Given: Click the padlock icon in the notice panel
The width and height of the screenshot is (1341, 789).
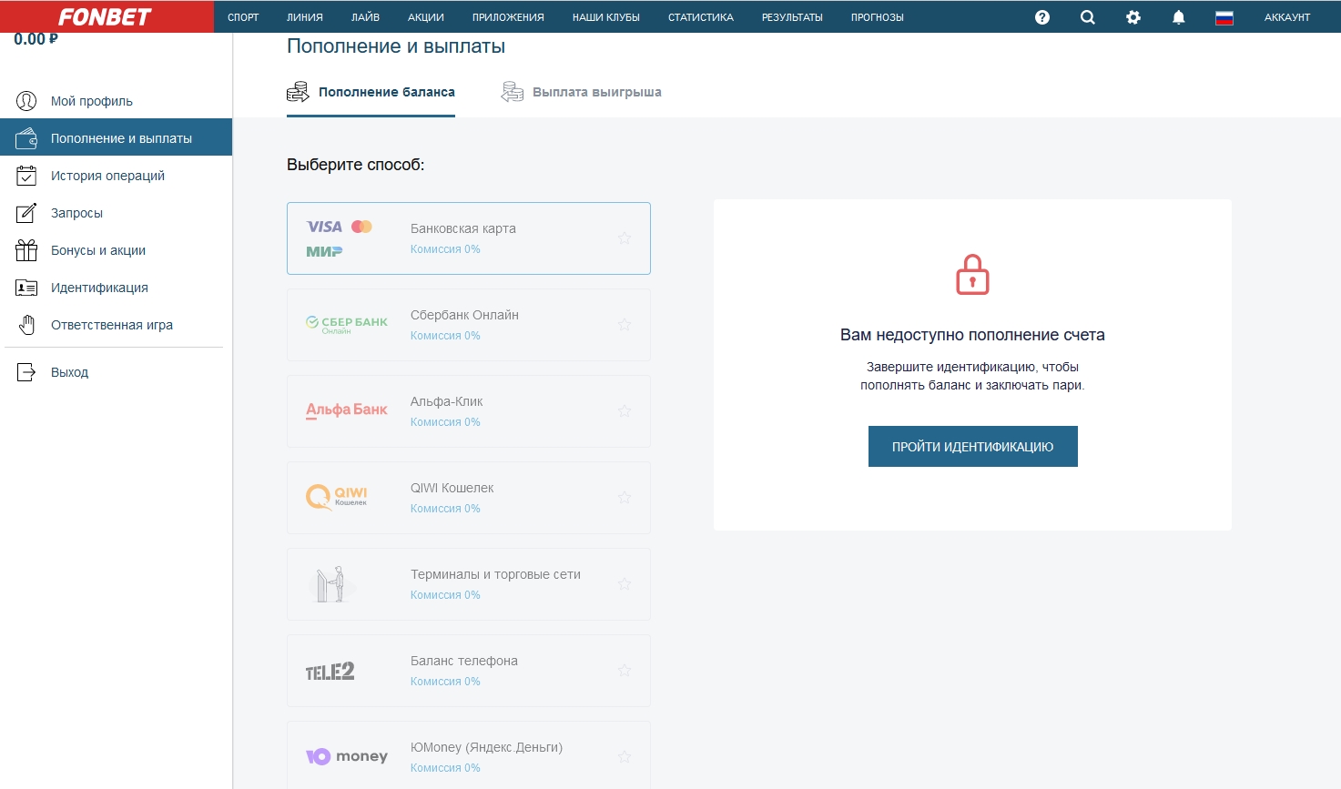Looking at the screenshot, I should 972,275.
